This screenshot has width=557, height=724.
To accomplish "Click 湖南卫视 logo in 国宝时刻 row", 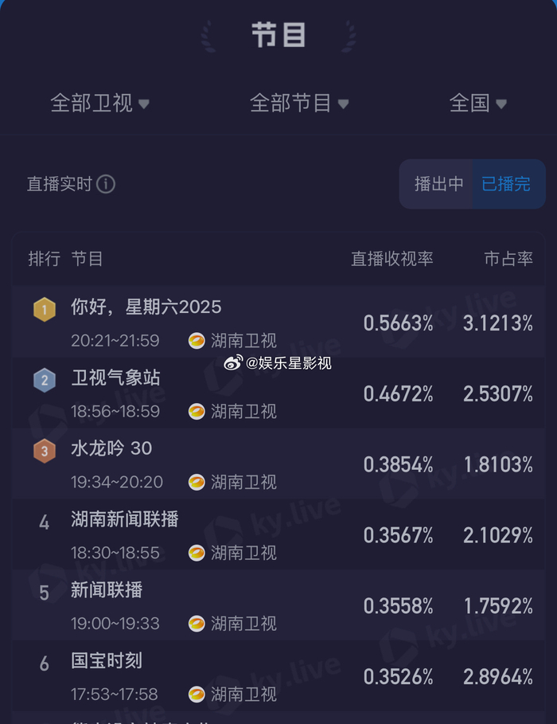I will point(197,695).
